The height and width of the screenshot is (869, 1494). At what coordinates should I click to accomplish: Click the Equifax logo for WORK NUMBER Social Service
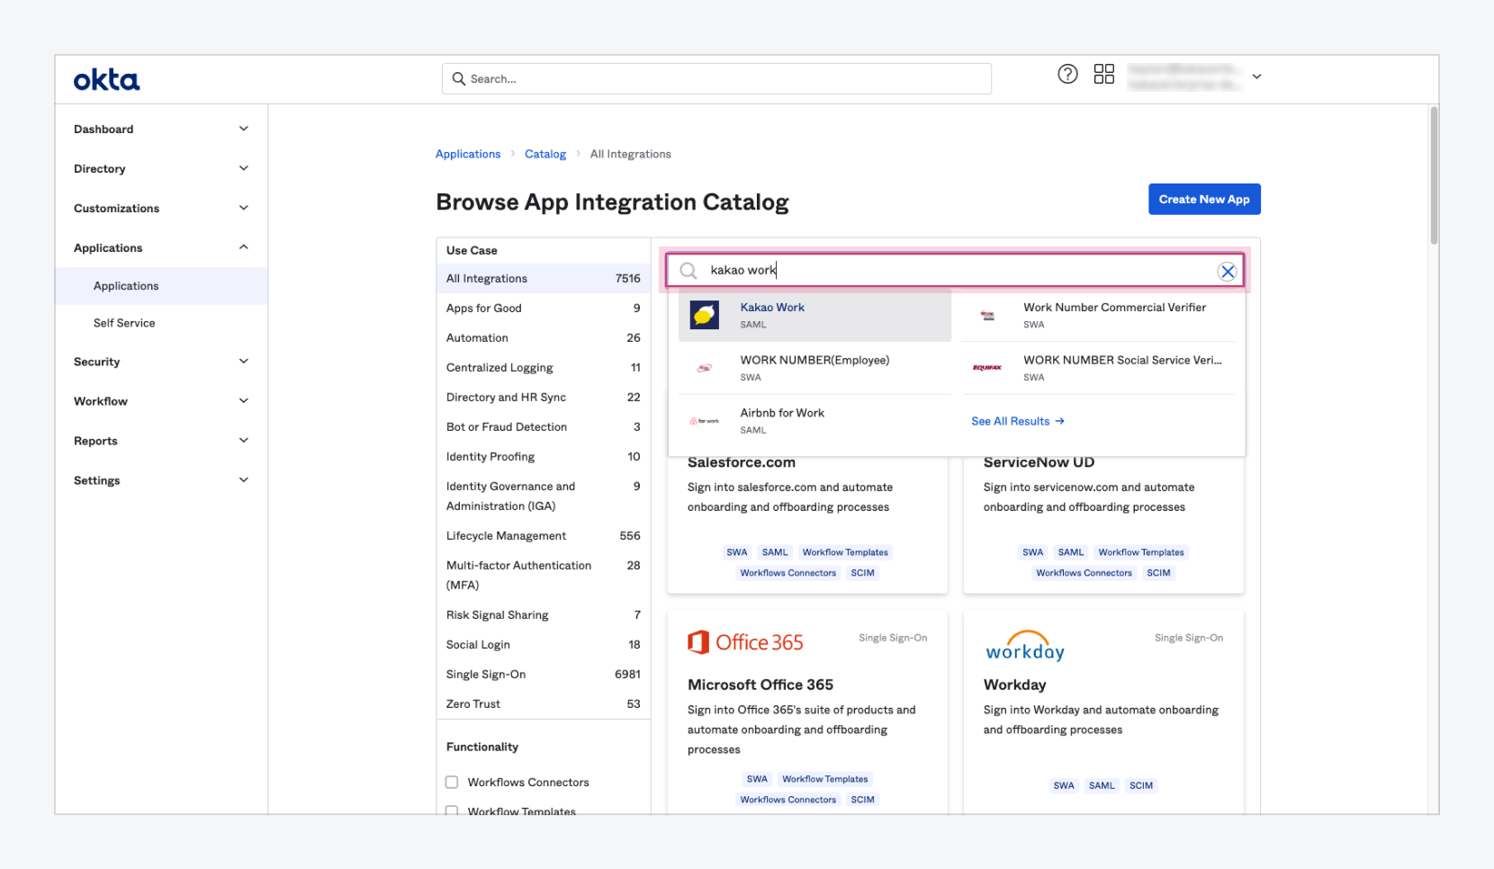[x=987, y=368]
